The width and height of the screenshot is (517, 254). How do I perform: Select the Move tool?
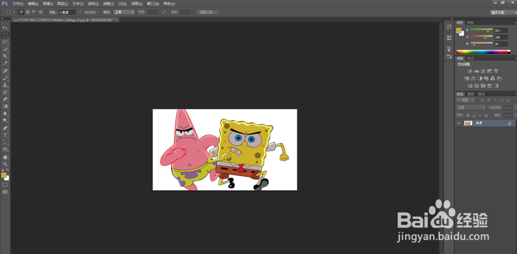coord(5,28)
